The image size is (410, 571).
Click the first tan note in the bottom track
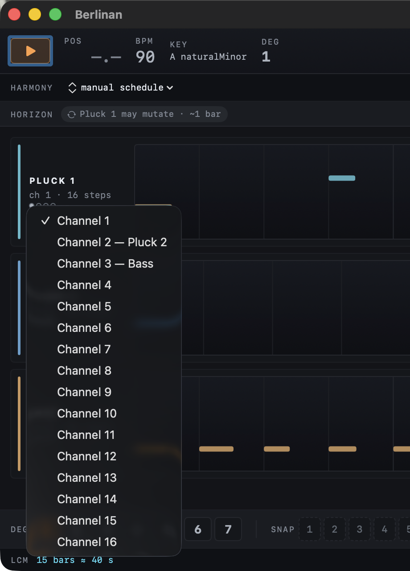(x=216, y=449)
